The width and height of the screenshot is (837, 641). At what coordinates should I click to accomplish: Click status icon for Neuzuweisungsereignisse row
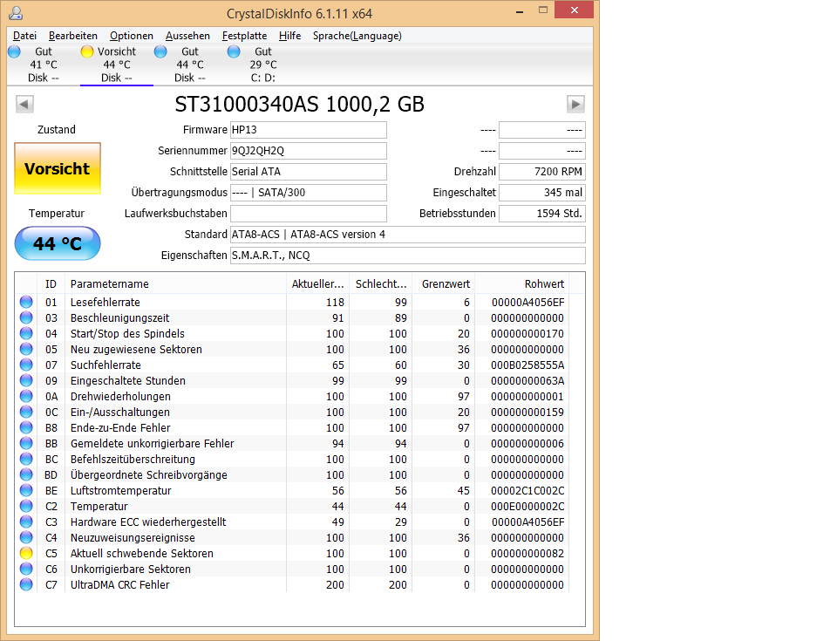click(x=26, y=537)
